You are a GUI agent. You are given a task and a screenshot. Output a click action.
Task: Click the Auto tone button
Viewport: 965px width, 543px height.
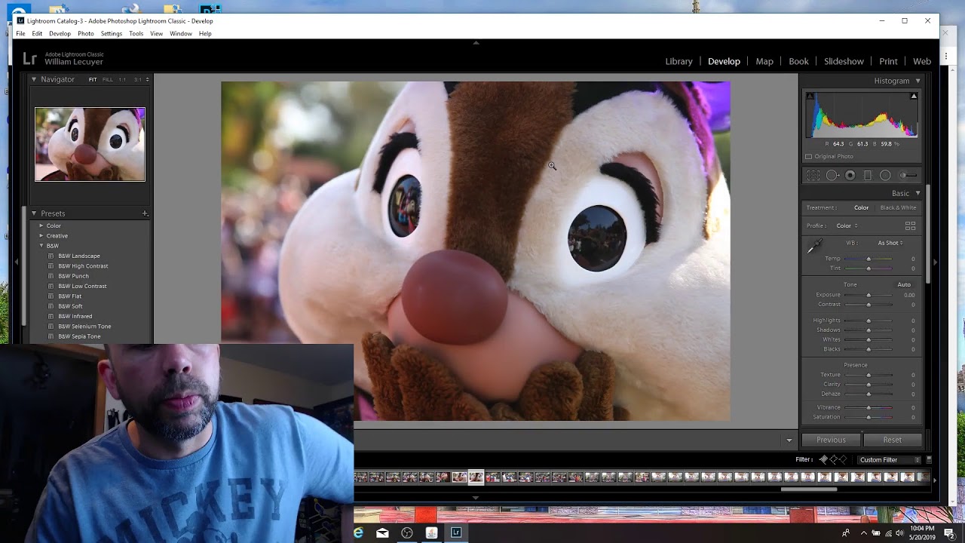click(x=904, y=284)
